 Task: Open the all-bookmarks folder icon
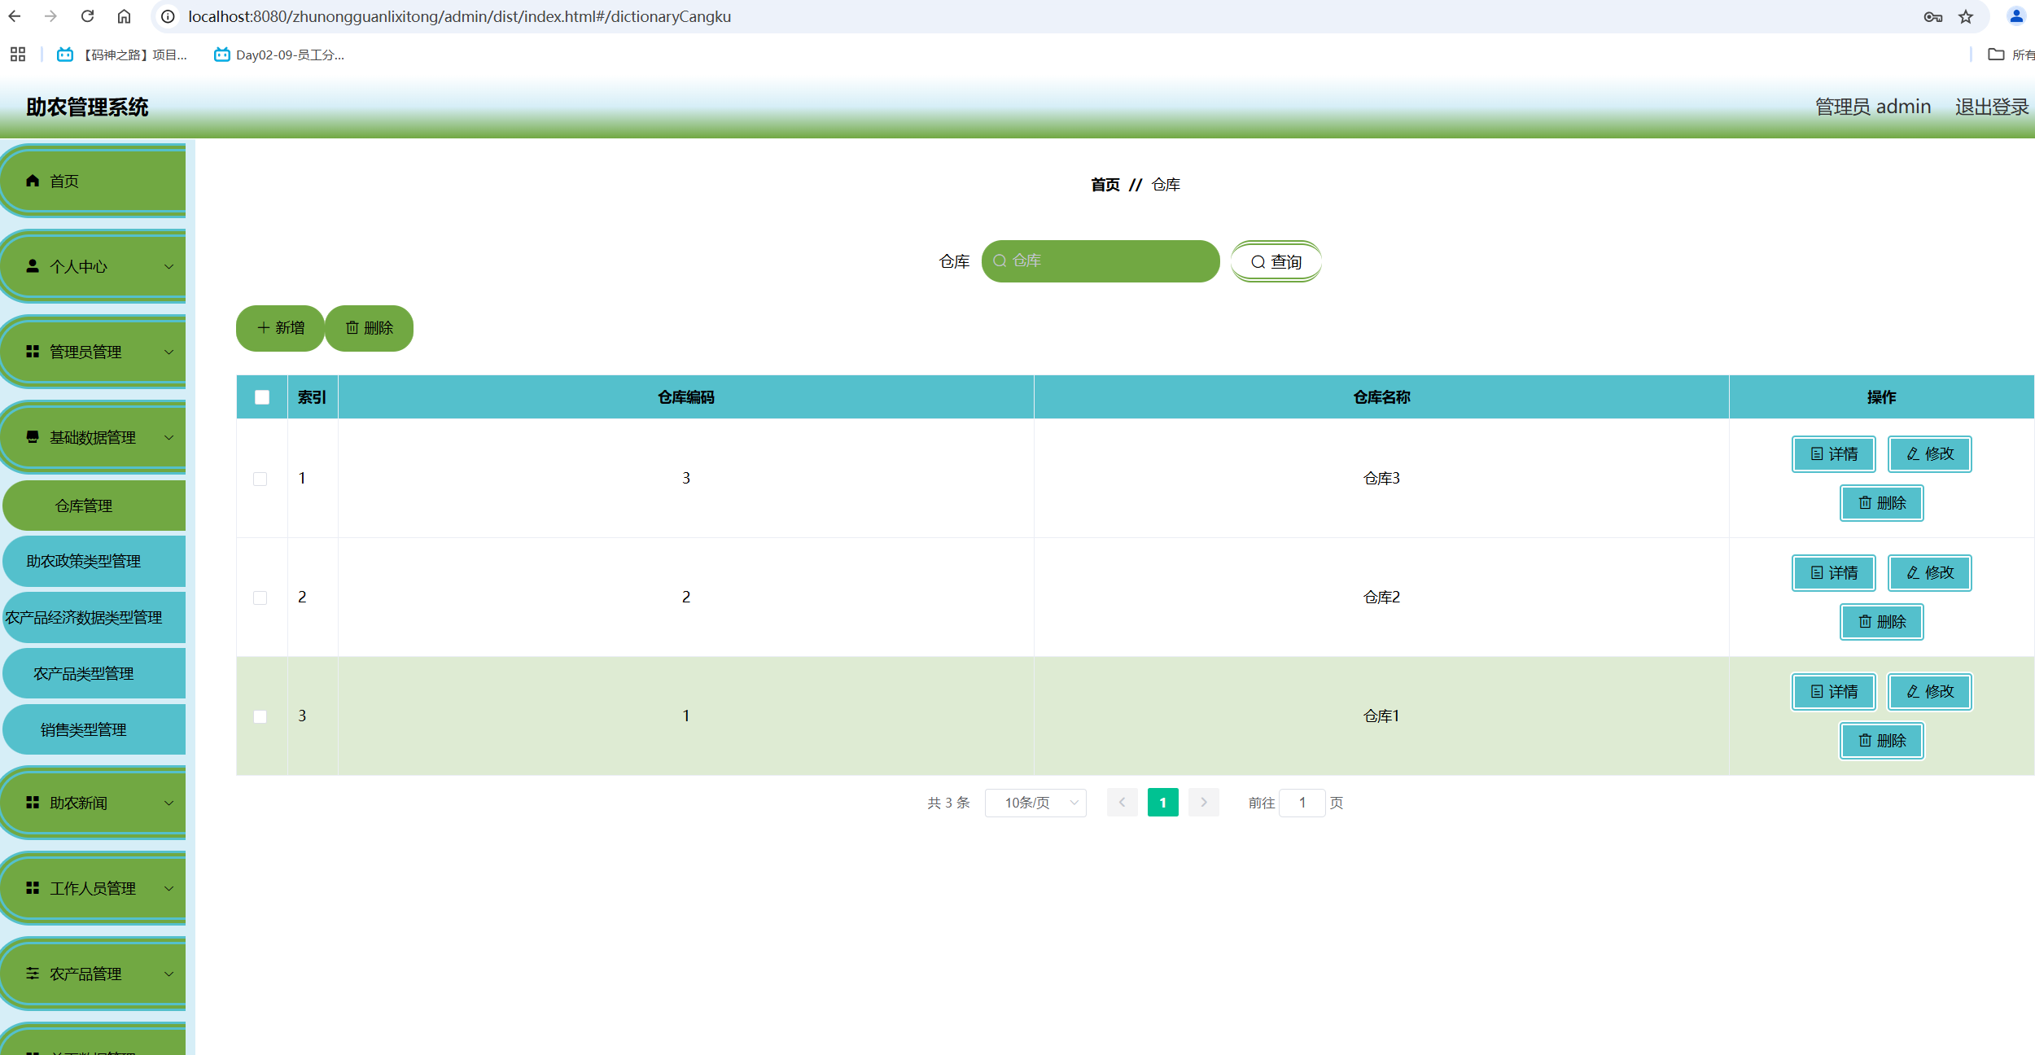pyautogui.click(x=1996, y=55)
